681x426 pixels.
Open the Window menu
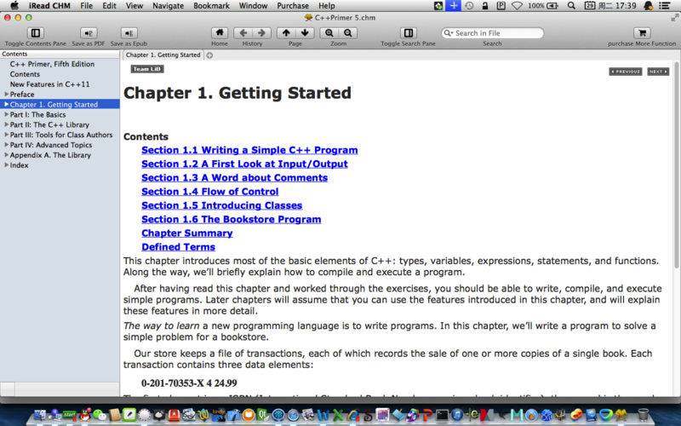pyautogui.click(x=253, y=6)
